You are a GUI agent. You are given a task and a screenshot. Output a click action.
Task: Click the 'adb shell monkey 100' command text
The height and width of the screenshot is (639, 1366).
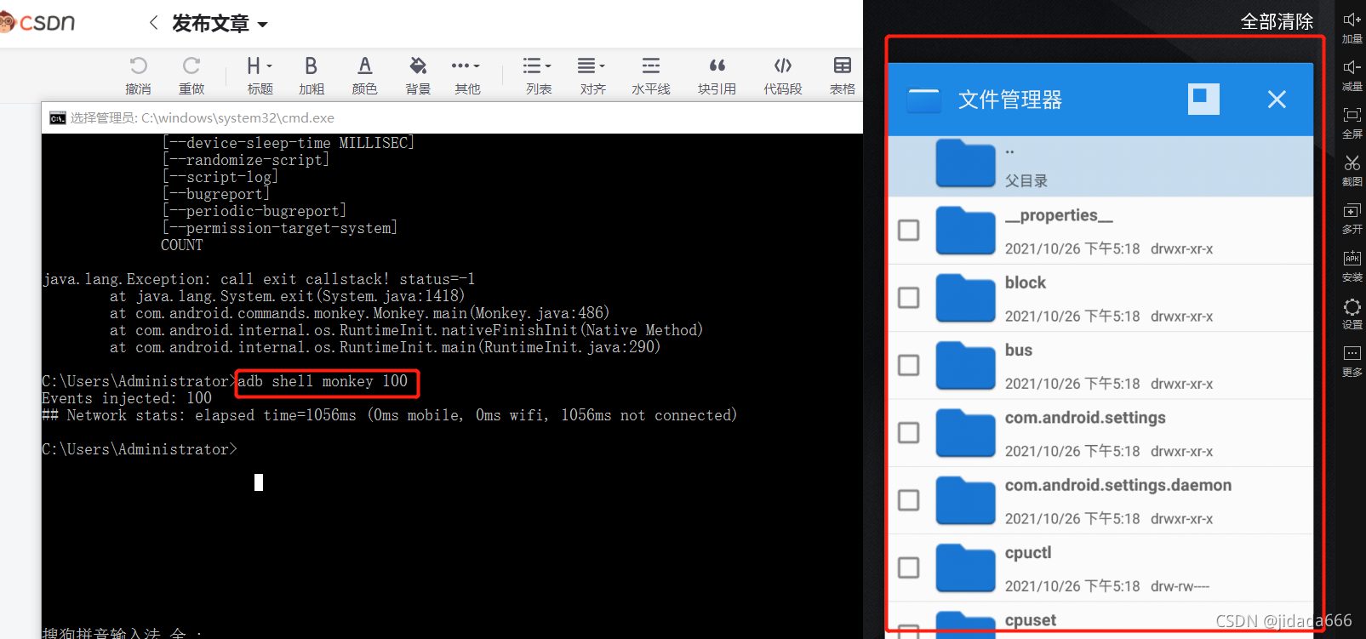(323, 381)
